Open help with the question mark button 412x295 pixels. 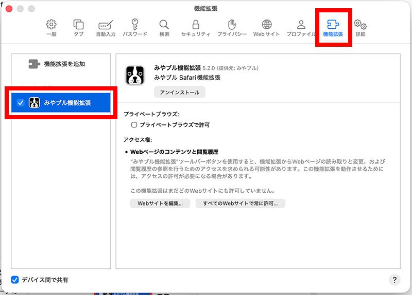point(394,280)
